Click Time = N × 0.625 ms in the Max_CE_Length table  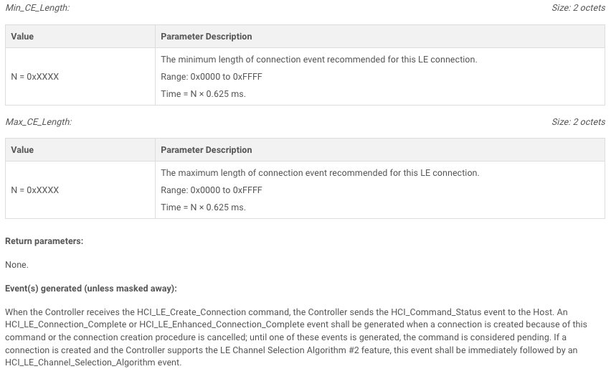(x=203, y=207)
